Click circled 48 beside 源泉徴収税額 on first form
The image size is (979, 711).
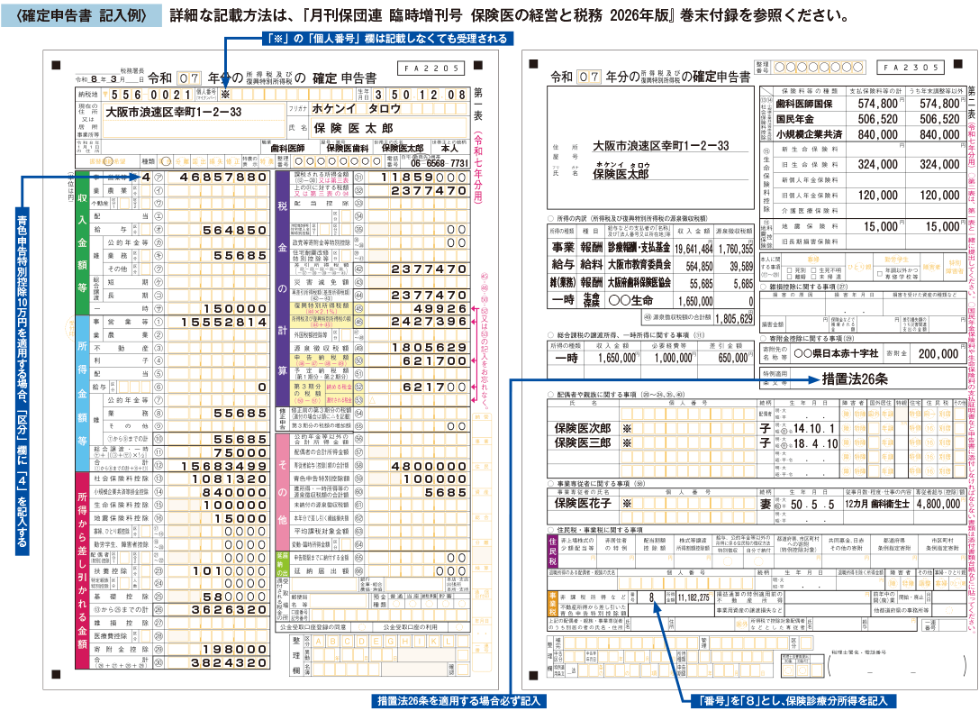click(358, 346)
